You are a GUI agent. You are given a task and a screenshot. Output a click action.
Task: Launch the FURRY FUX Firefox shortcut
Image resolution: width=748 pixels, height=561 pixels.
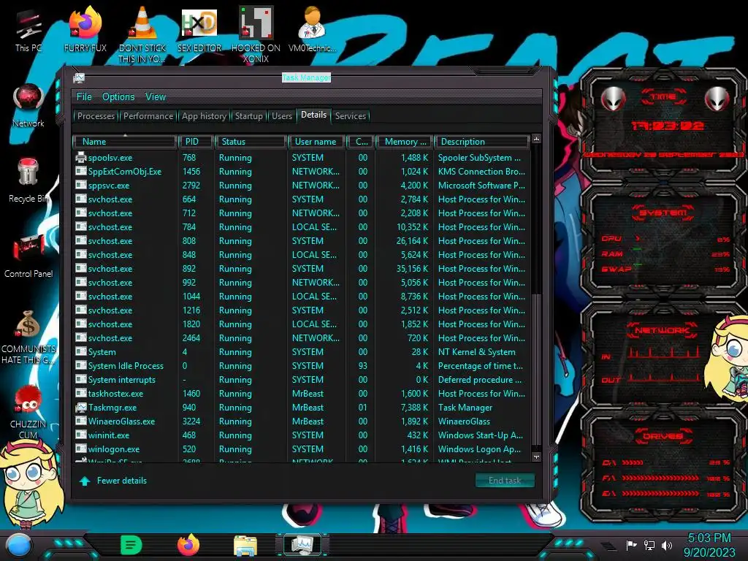85,31
